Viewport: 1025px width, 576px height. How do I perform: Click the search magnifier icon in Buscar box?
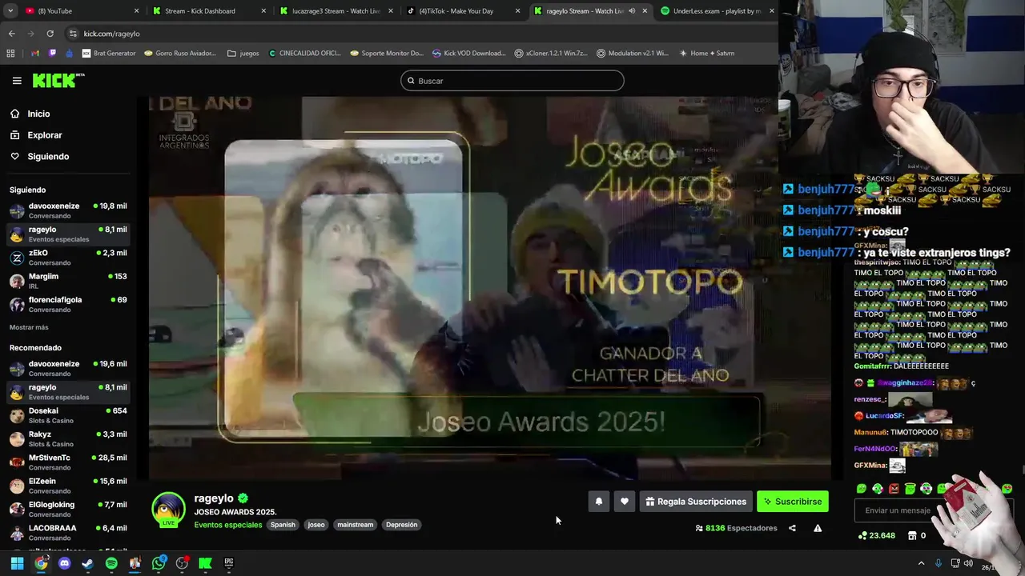click(x=411, y=81)
